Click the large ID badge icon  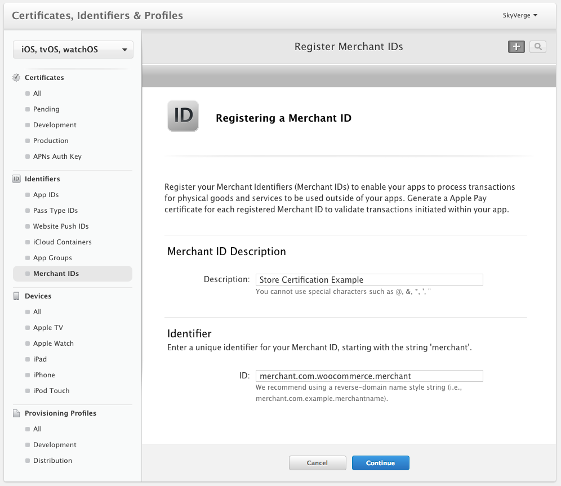pos(183,116)
